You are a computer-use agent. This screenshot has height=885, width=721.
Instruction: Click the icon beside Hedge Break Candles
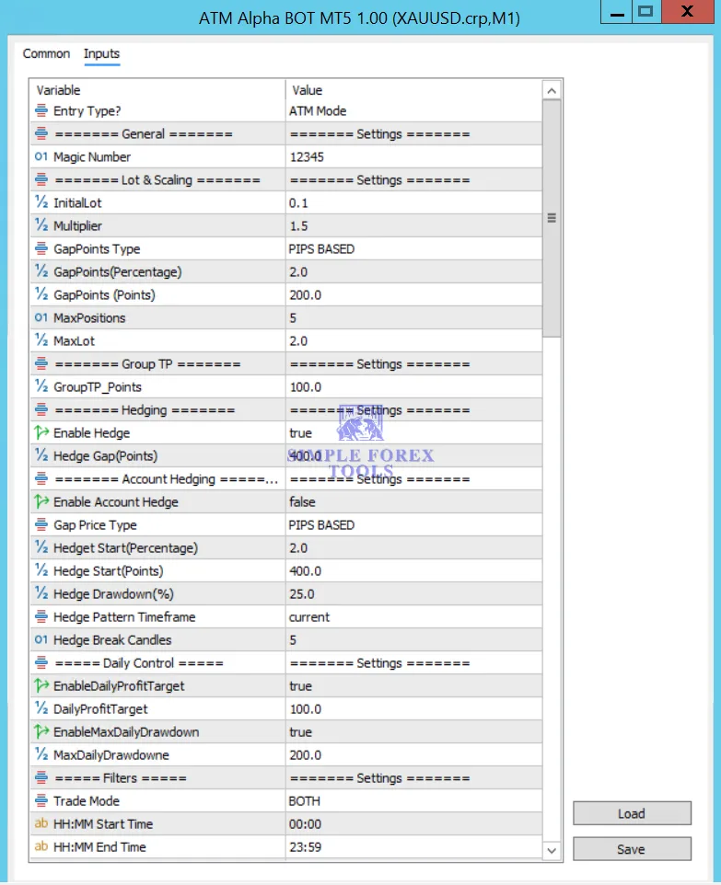(x=41, y=639)
